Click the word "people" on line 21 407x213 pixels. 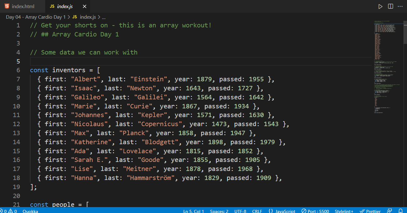coord(63,205)
